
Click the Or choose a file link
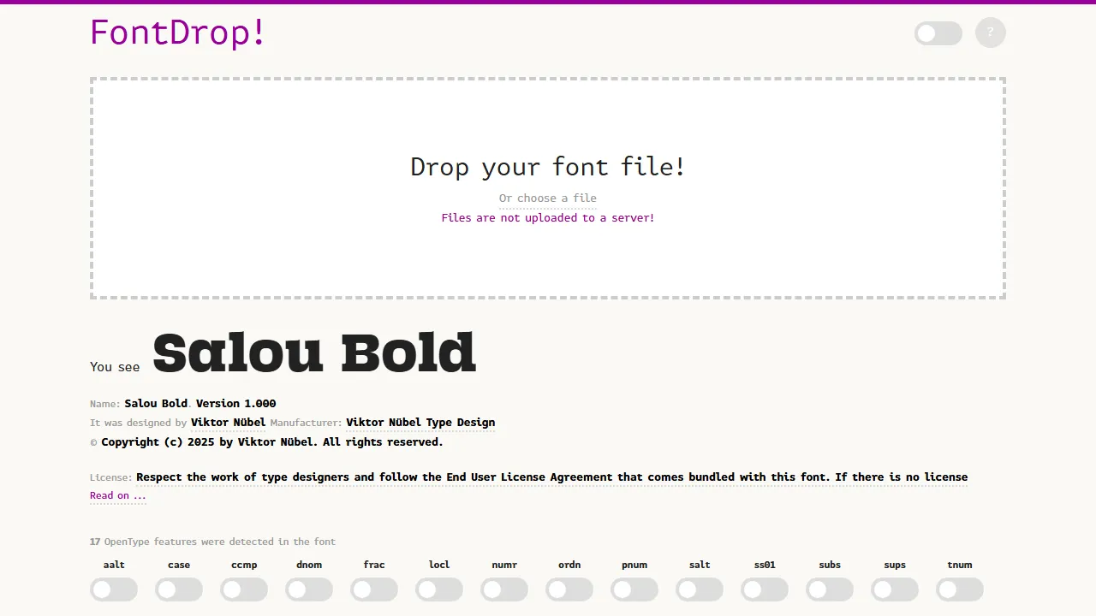[x=548, y=198]
